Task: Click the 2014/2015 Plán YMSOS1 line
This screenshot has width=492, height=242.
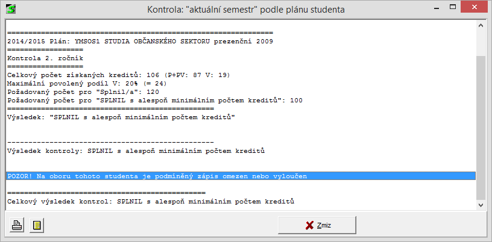Action: (140, 42)
